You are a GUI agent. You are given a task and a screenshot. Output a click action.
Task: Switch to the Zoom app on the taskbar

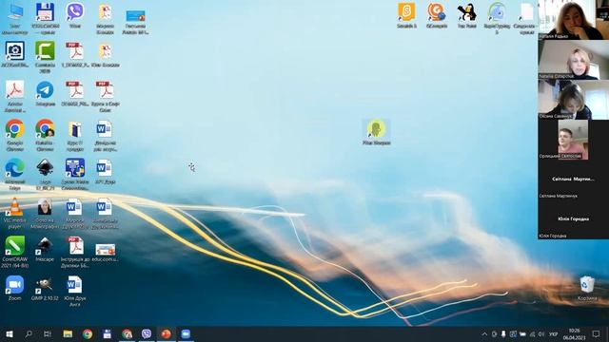click(x=186, y=333)
